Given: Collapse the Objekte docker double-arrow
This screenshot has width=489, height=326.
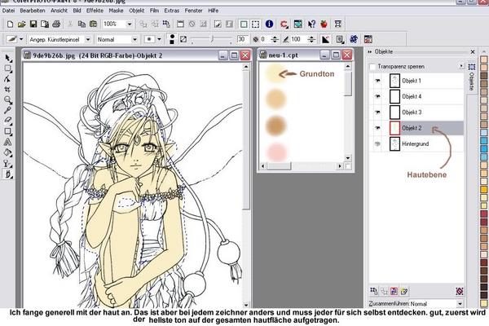Looking at the screenshot, I should pos(370,52).
